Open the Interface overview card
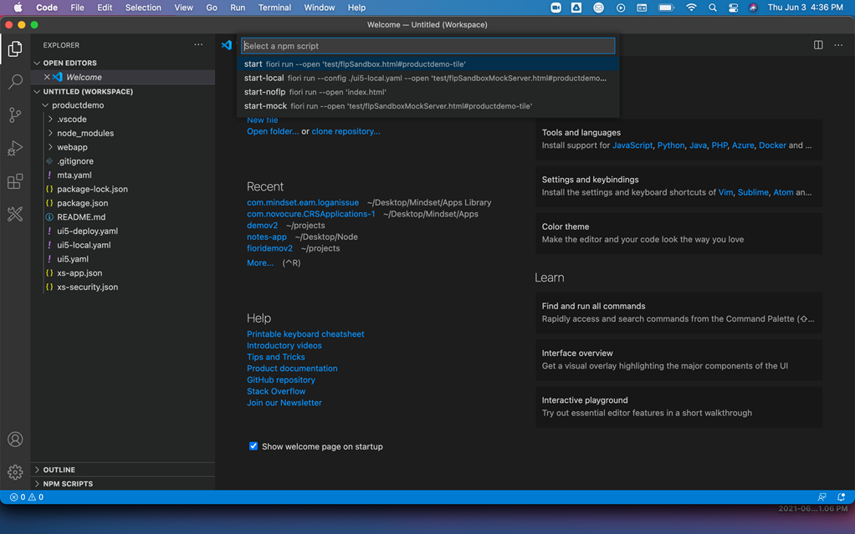Image resolution: width=855 pixels, height=534 pixels. point(678,359)
